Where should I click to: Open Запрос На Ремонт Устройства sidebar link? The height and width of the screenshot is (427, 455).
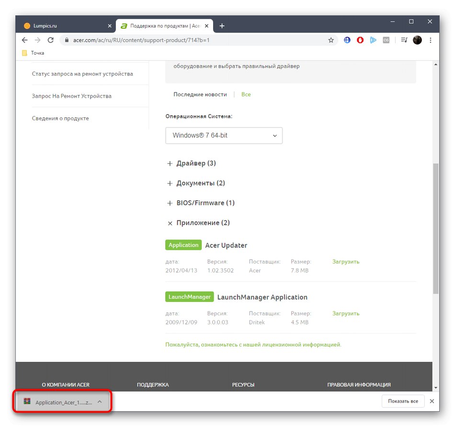pos(72,96)
